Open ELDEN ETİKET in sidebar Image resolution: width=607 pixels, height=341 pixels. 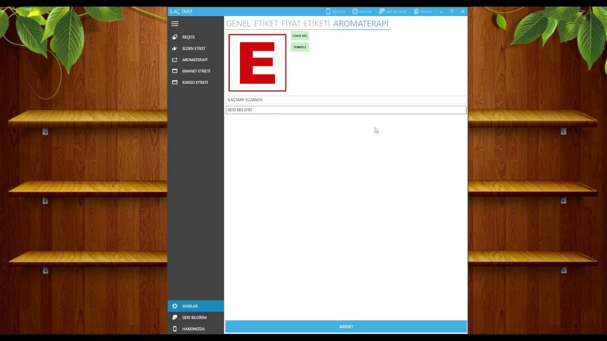click(195, 48)
